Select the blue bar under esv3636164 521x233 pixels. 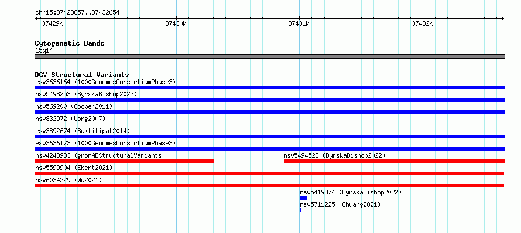pyautogui.click(x=269, y=88)
